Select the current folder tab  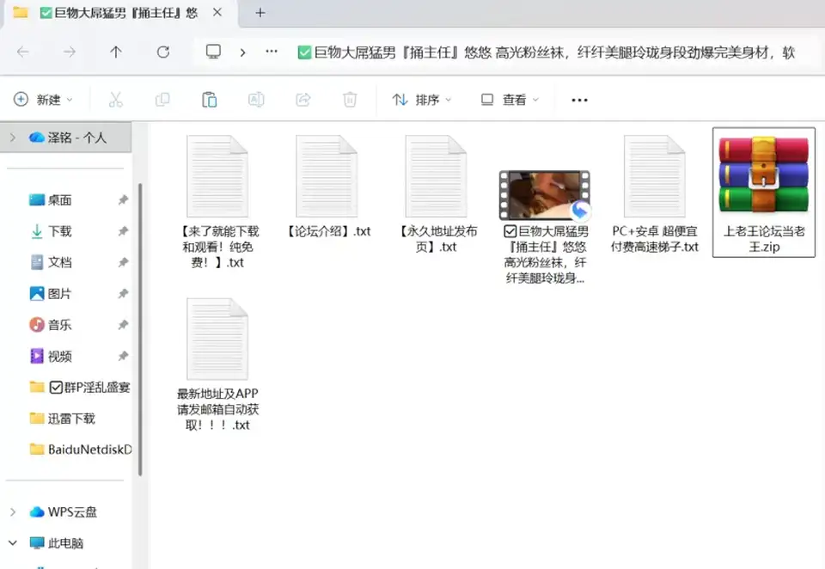click(119, 13)
